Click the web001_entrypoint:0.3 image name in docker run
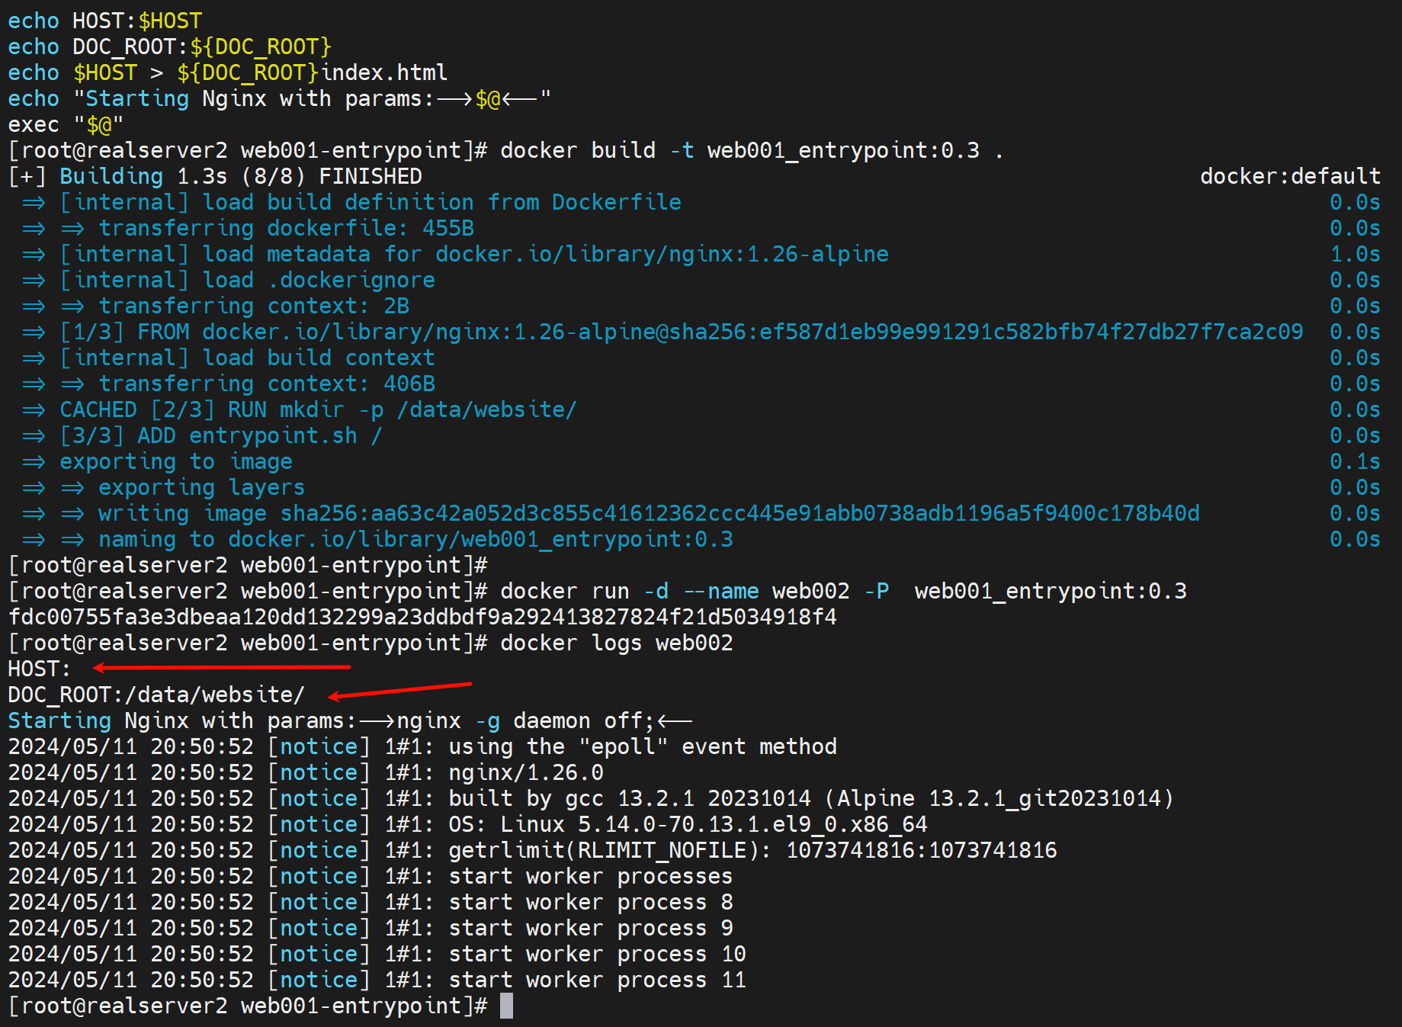The height and width of the screenshot is (1027, 1402). [x=1050, y=591]
